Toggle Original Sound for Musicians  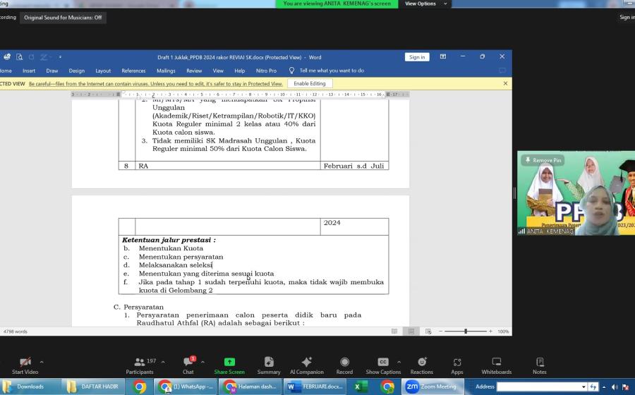[63, 18]
